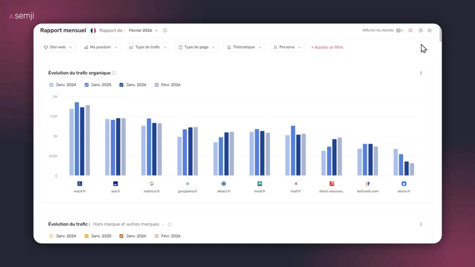Click the help question-mark icon
Viewport: 475px width, 267px height.
click(420, 30)
